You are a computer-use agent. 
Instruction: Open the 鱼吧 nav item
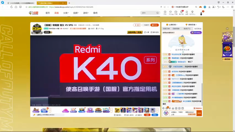[95, 13]
